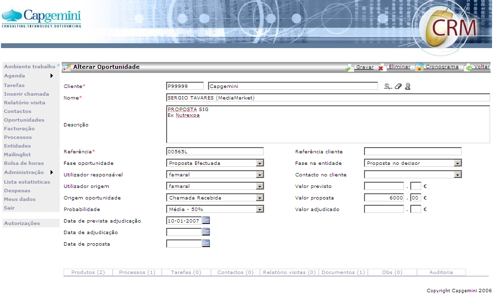Viewport: 493px width, 298px height.
Task: Collapse the sidebar with the double chevron
Action: pos(58,65)
